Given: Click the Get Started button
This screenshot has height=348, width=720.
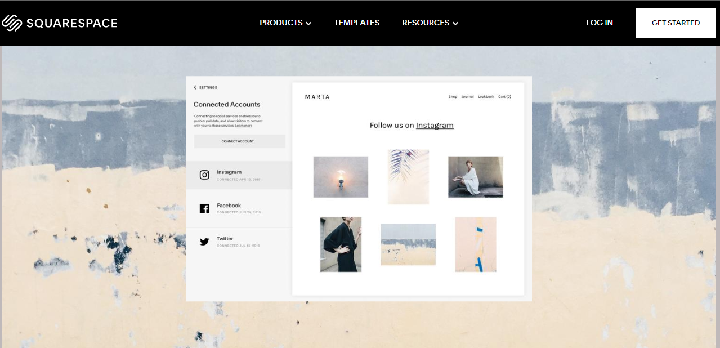Looking at the screenshot, I should 676,23.
